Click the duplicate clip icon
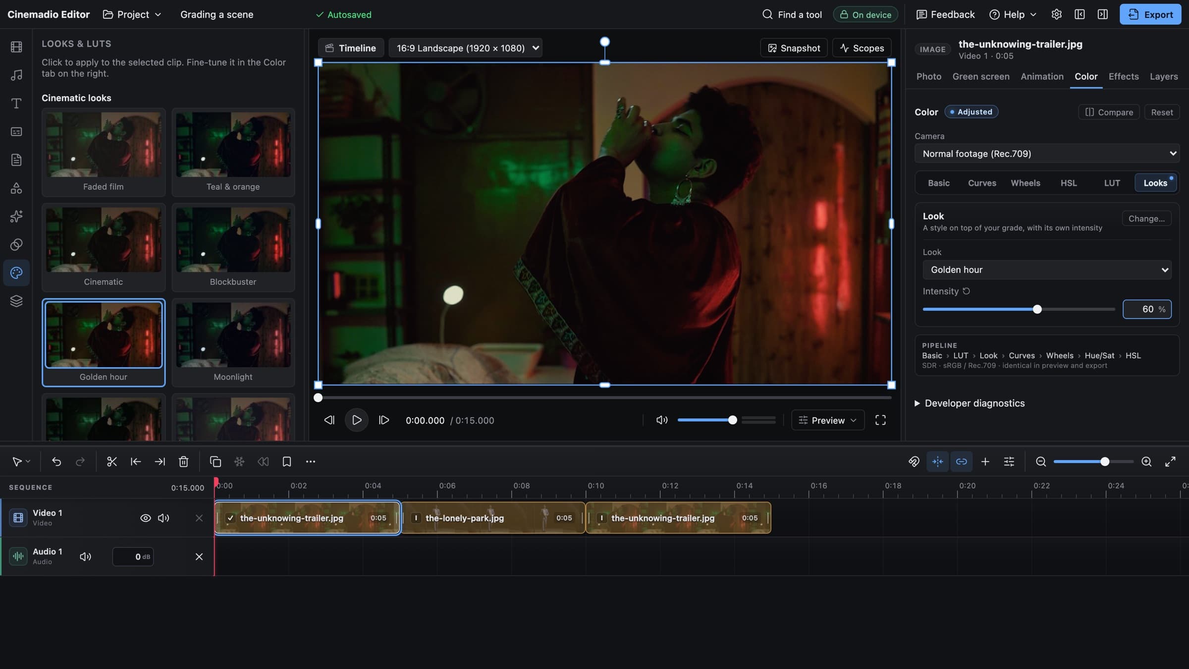 [216, 462]
